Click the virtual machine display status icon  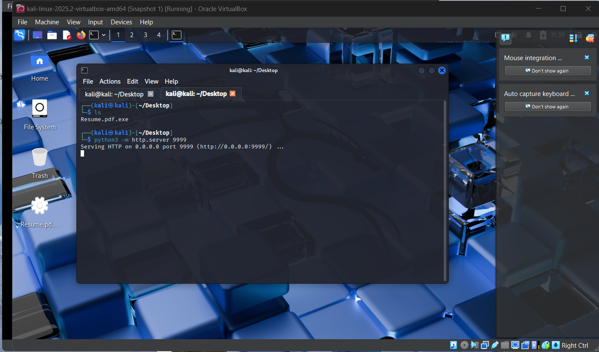[515, 345]
